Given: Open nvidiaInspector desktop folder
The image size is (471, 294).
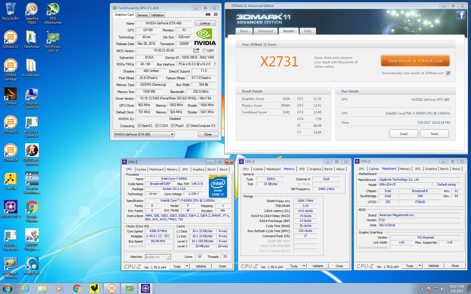Looking at the screenshot, I should (32, 68).
